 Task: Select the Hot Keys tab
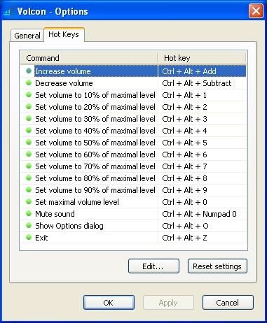click(64, 34)
